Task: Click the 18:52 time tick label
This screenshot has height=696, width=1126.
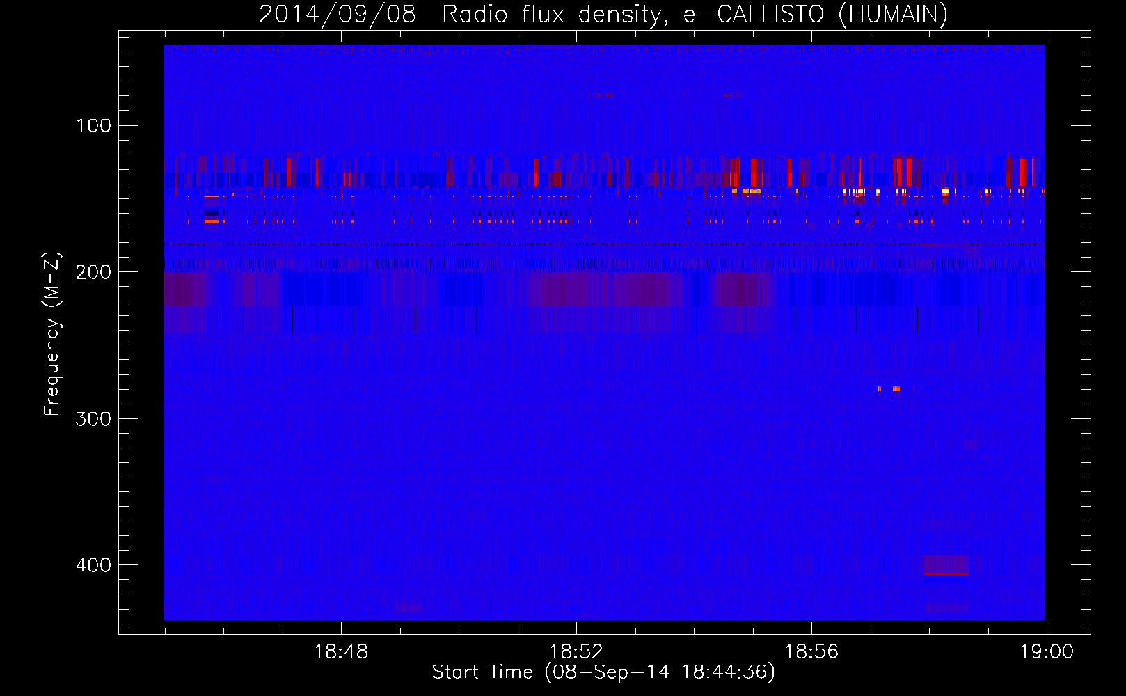Action: (x=576, y=652)
